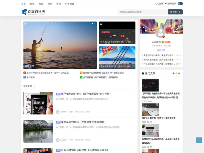
Task: Select the second carousel dot indicator
Action: (94, 24)
